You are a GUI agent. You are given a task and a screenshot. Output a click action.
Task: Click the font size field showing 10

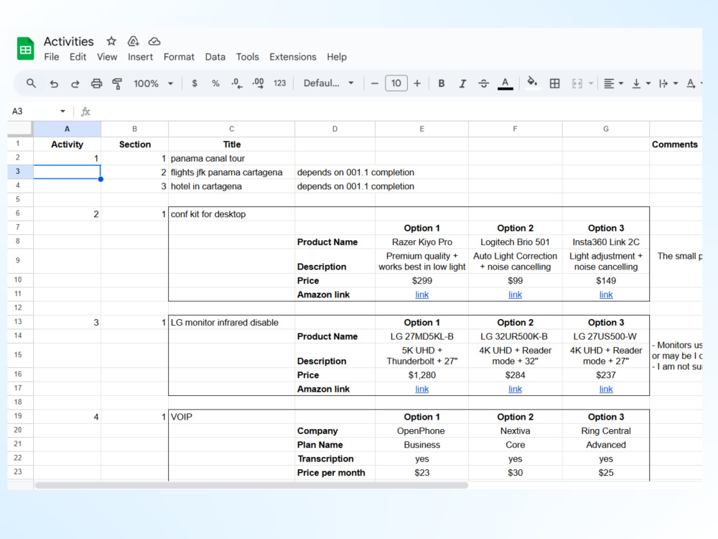pos(396,83)
